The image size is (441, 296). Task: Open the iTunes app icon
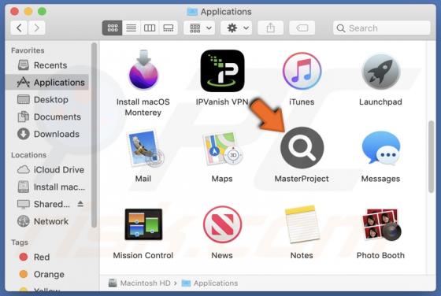(x=302, y=71)
